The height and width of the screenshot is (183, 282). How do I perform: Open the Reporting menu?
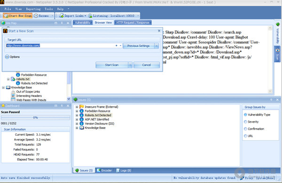(x=33, y=9)
